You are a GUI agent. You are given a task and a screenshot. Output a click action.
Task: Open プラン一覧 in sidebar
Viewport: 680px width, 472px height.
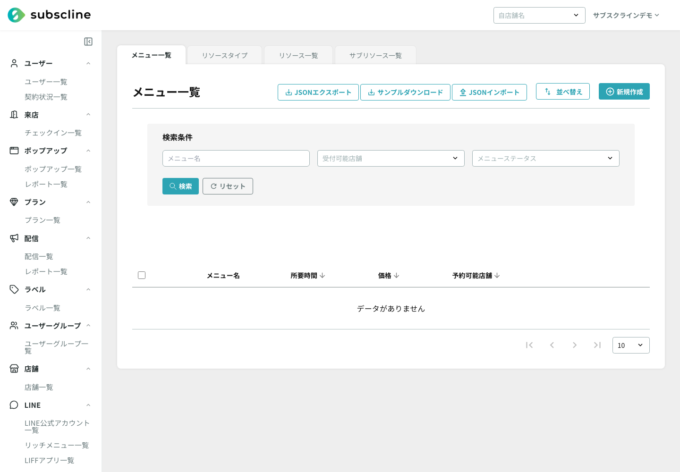(42, 220)
